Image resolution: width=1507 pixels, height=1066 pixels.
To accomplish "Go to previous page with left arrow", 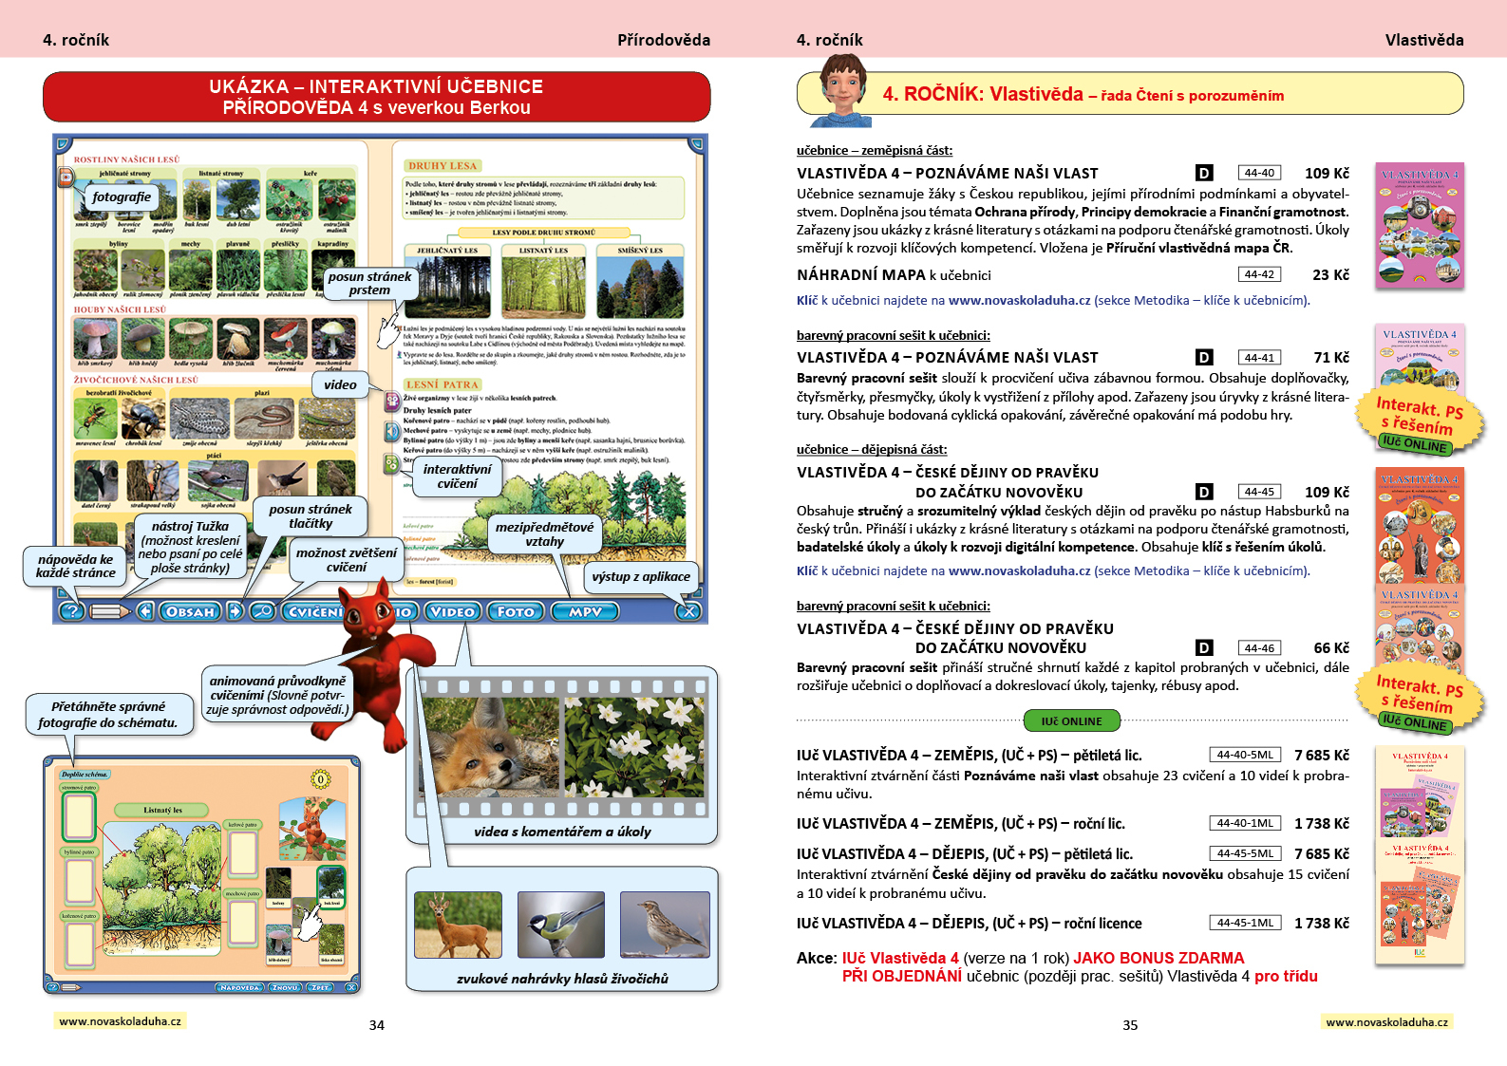I will point(145,611).
